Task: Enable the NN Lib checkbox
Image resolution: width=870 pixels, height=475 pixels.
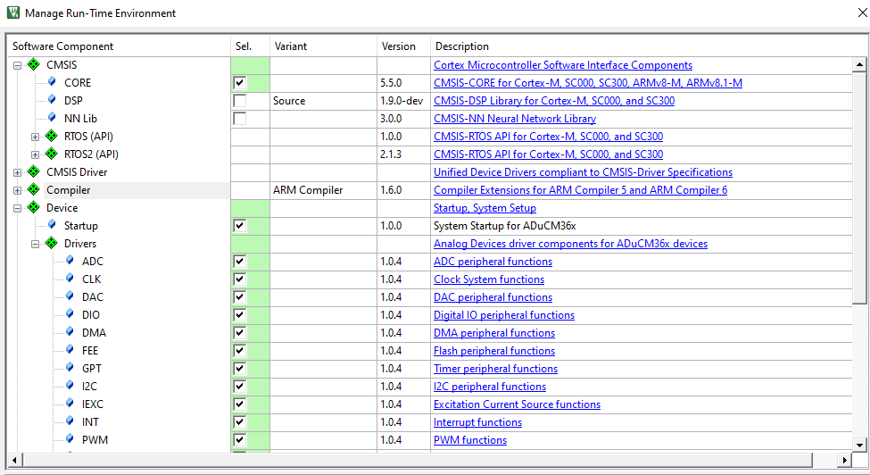Action: pyautogui.click(x=240, y=118)
